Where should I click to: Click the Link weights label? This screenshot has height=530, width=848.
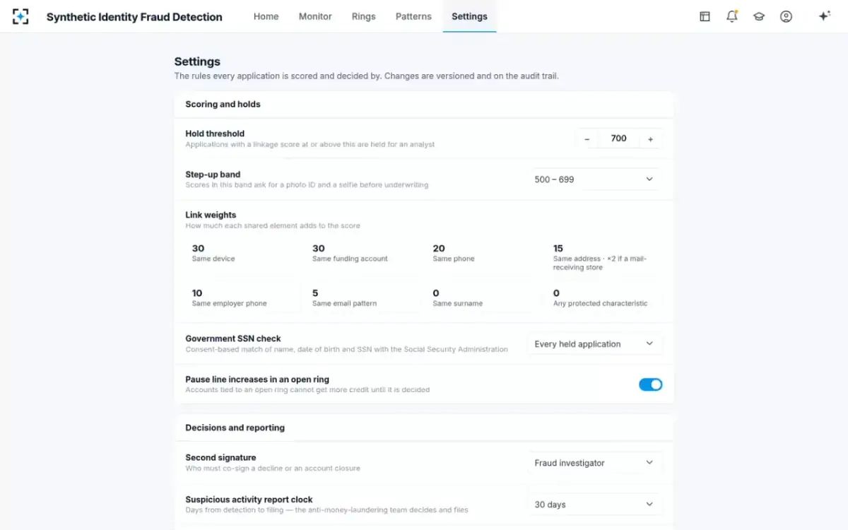(x=211, y=215)
